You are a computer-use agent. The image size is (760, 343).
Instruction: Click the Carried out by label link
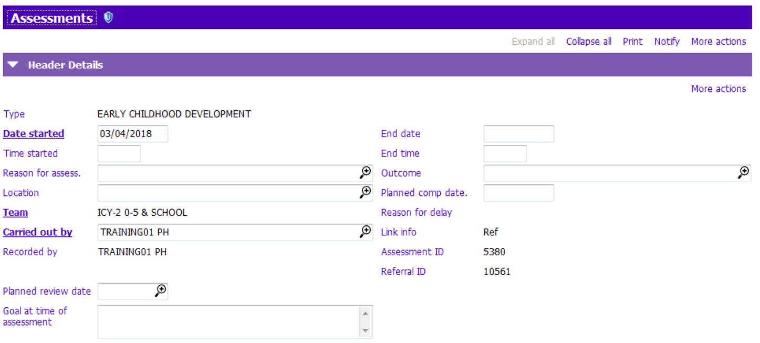point(37,232)
